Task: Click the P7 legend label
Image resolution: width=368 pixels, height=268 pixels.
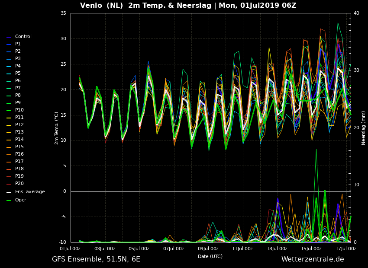Action: (18, 88)
